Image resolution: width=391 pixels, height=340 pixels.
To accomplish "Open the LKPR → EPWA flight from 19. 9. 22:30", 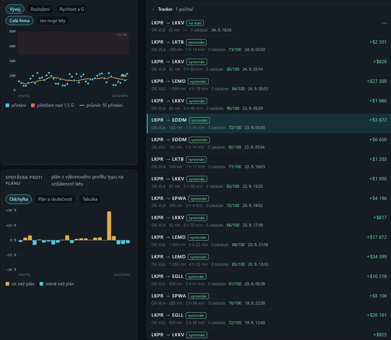I will (269, 299).
